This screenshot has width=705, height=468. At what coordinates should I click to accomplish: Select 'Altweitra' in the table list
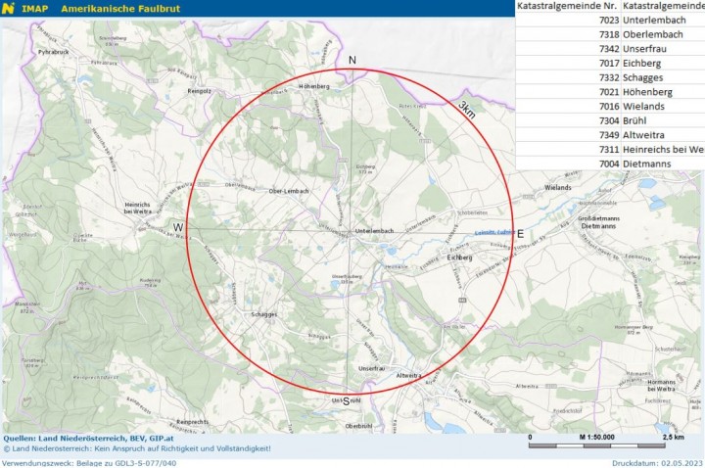[644, 135]
